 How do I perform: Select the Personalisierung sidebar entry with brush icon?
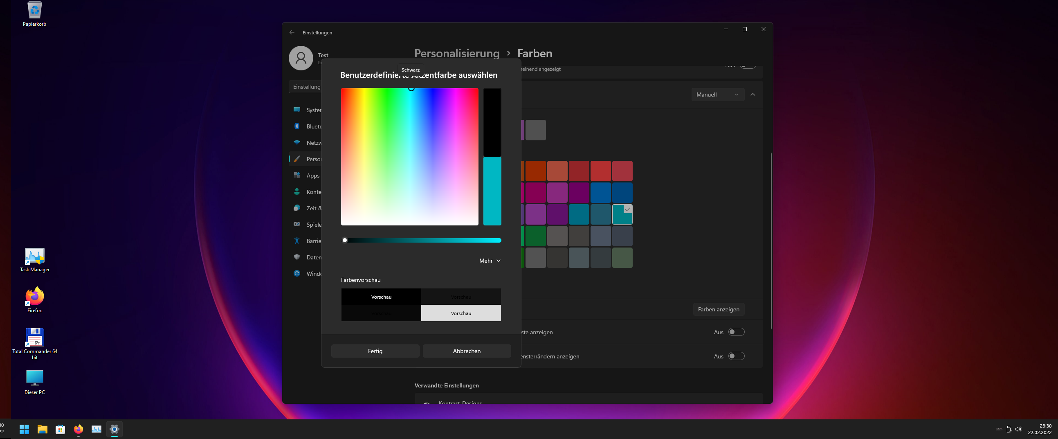pos(306,159)
